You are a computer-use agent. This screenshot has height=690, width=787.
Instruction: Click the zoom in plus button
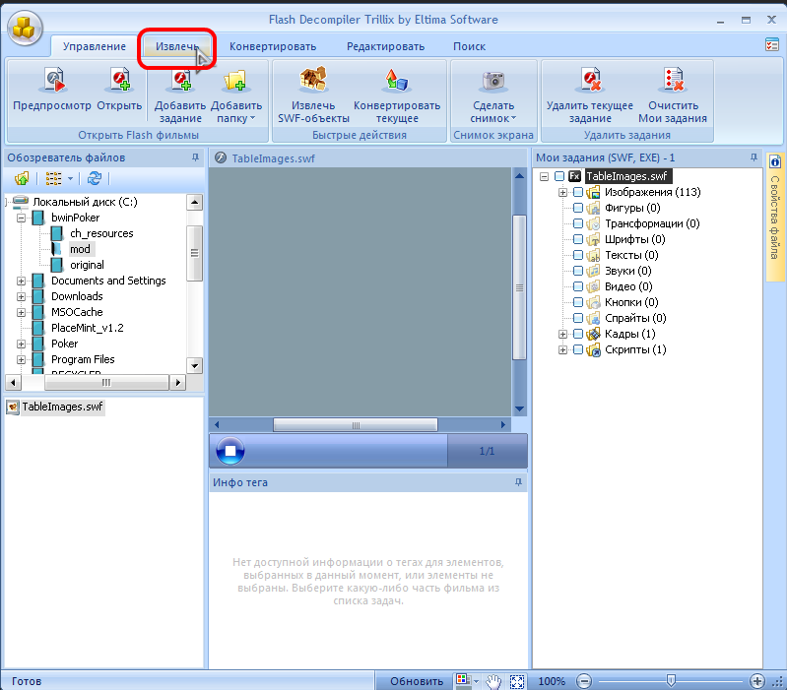756,681
